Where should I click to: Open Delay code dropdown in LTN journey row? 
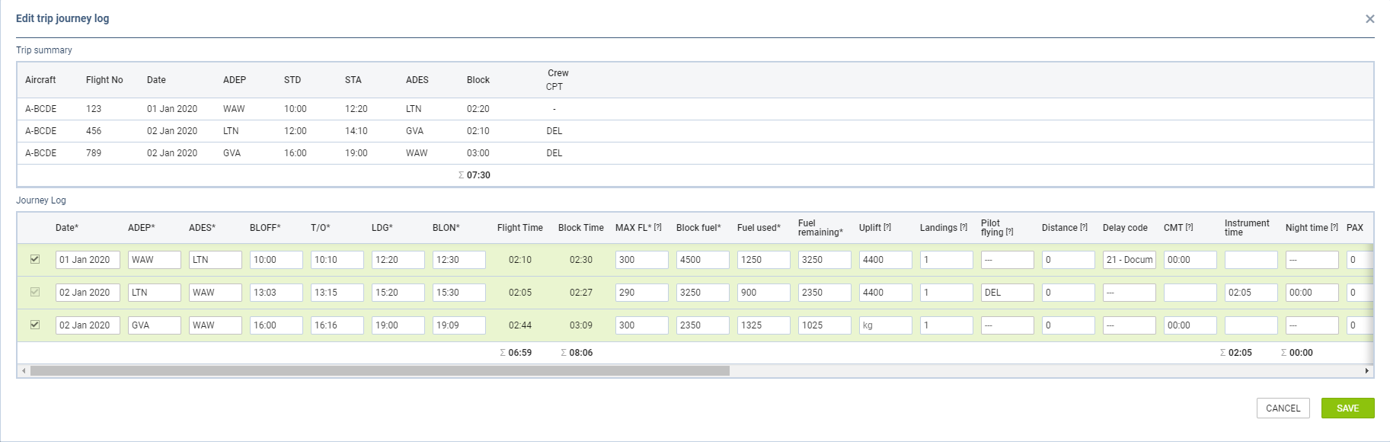tap(1129, 293)
